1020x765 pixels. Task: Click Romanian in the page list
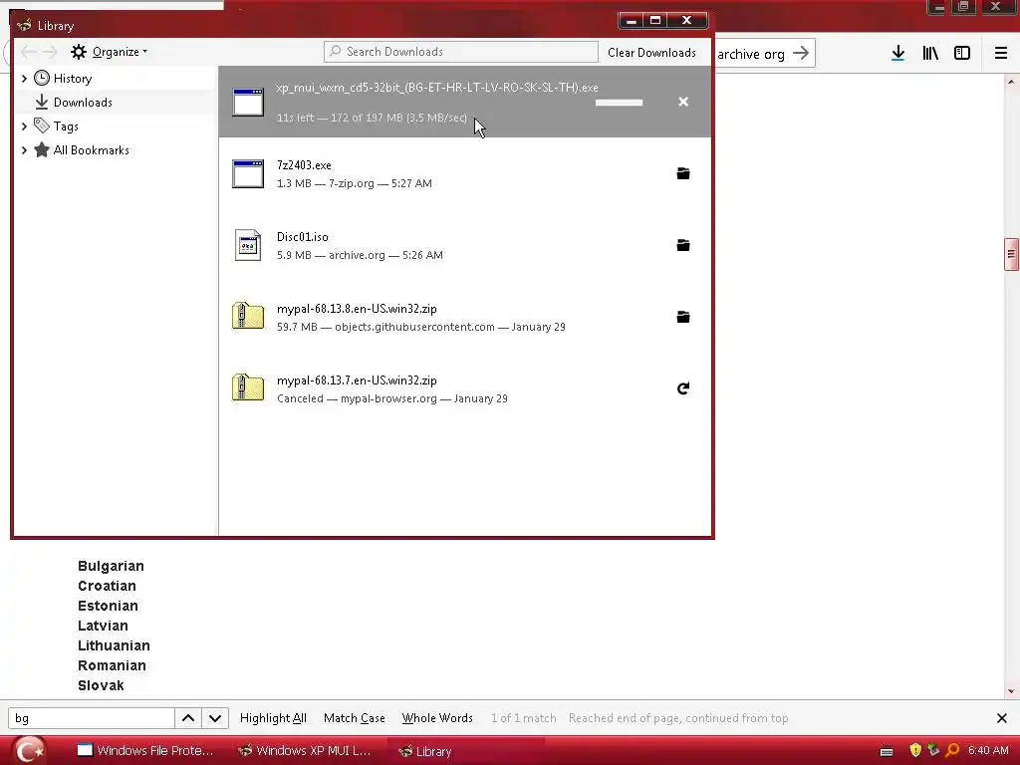[x=112, y=665]
